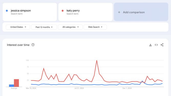Download the Interest over time CSV
This screenshot has width=171, height=96.
pos(150,45)
